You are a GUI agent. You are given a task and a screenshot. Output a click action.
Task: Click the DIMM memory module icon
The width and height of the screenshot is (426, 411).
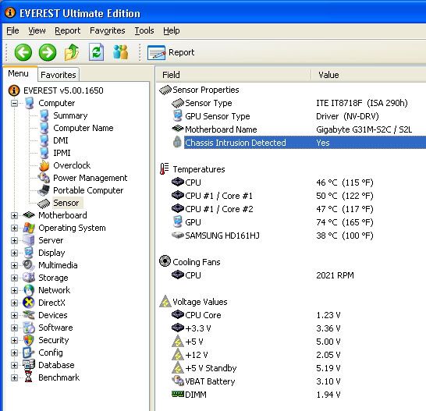coord(178,394)
